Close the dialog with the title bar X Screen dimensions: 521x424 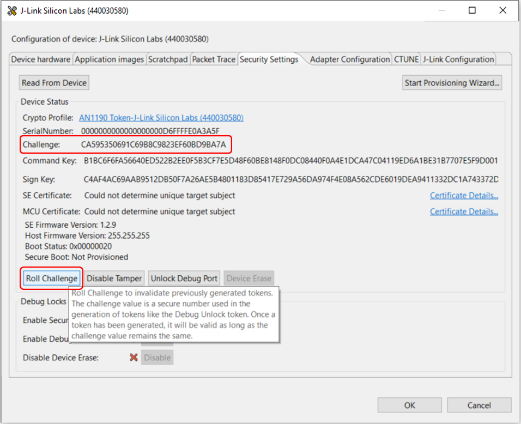click(502, 11)
